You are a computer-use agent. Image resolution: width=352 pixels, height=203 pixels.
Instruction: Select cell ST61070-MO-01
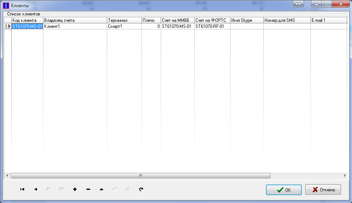27,26
